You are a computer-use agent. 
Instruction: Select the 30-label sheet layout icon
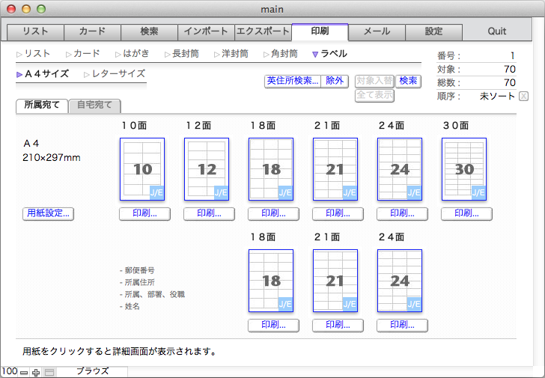click(464, 169)
